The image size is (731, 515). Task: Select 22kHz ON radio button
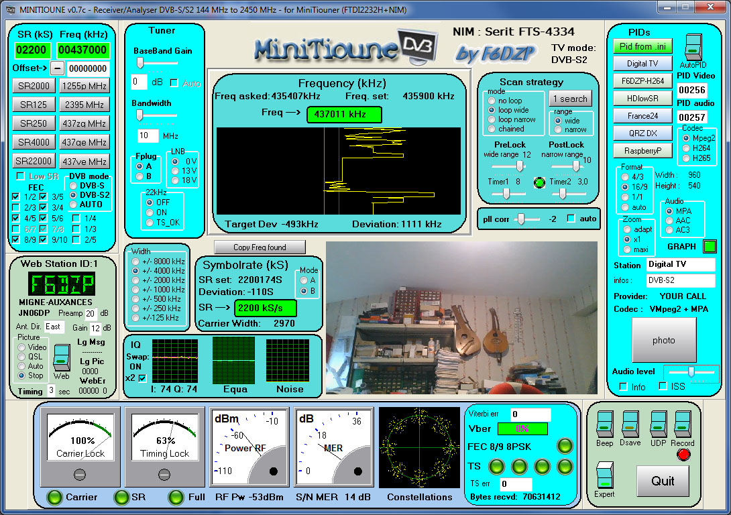coord(150,213)
